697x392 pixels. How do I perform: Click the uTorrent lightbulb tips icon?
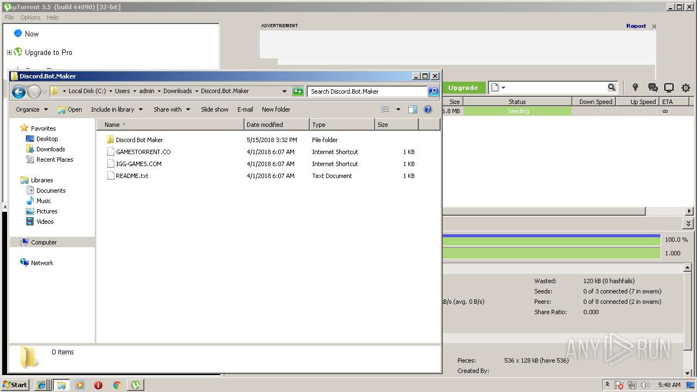point(635,88)
